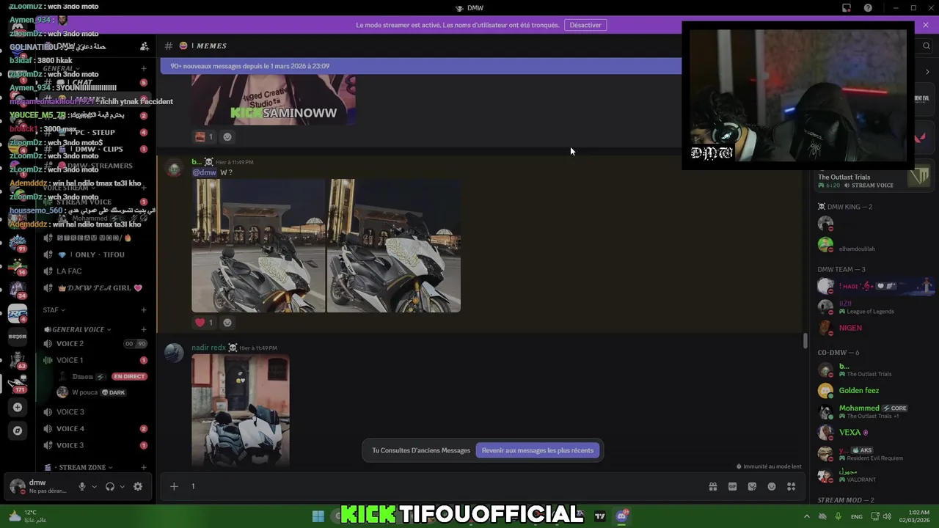The height and width of the screenshot is (528, 939).
Task: Open Discover servers compass icon
Action: (18, 430)
